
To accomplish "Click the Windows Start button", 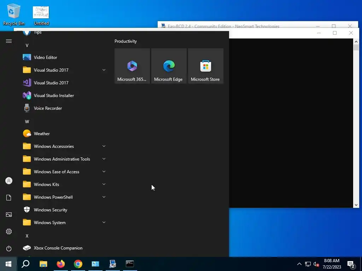I will point(8,264).
